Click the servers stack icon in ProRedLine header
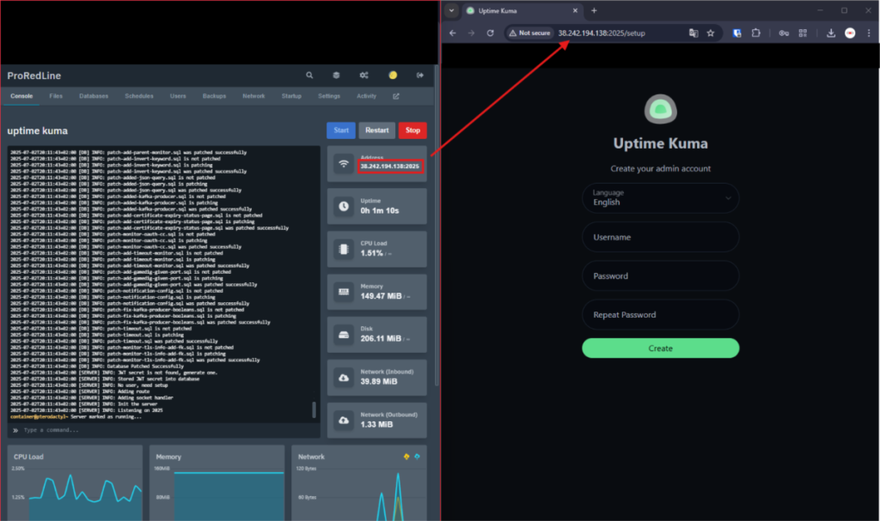The height and width of the screenshot is (521, 880). 336,76
